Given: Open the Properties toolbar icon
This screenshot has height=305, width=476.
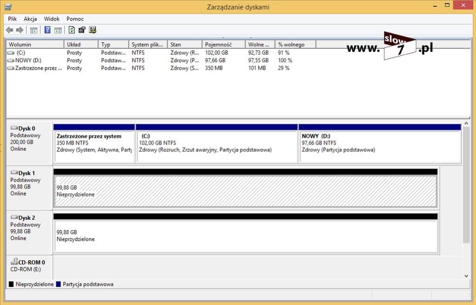Looking at the screenshot, I should (82, 30).
